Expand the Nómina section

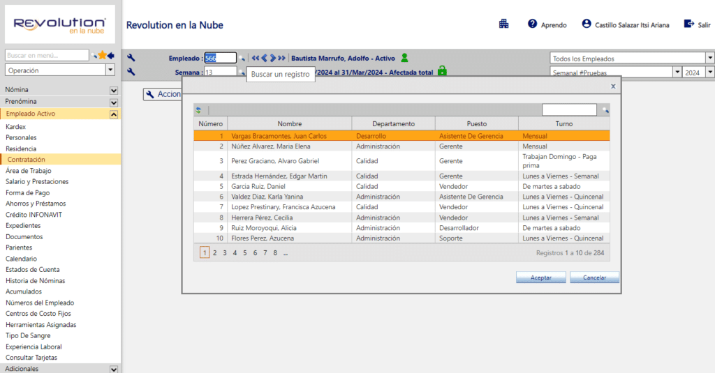click(x=113, y=90)
